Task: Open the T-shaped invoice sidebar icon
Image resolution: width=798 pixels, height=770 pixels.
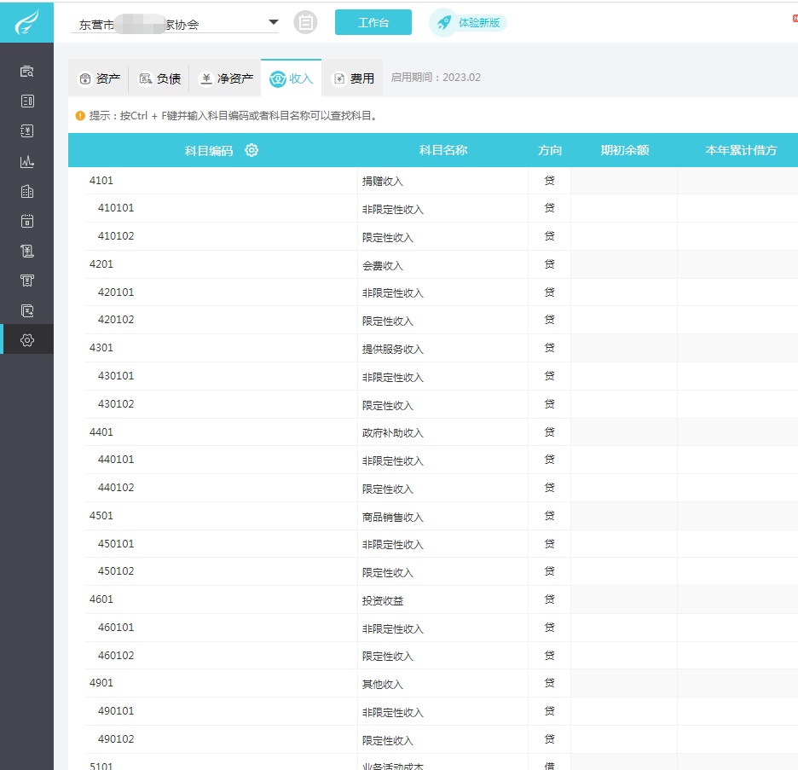Action: [27, 281]
